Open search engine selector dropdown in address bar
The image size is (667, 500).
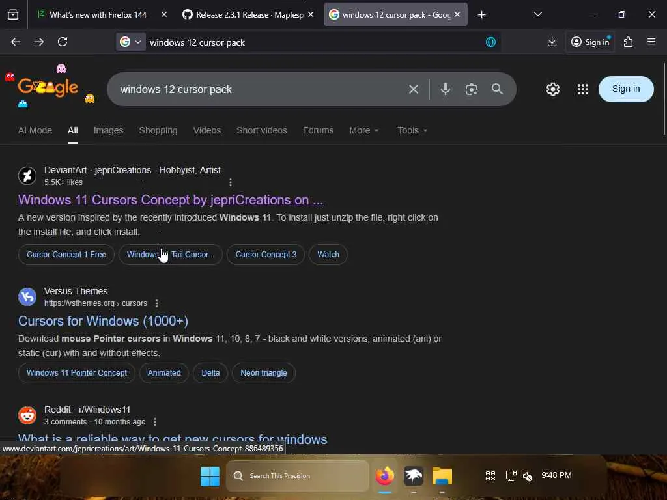[x=130, y=42]
